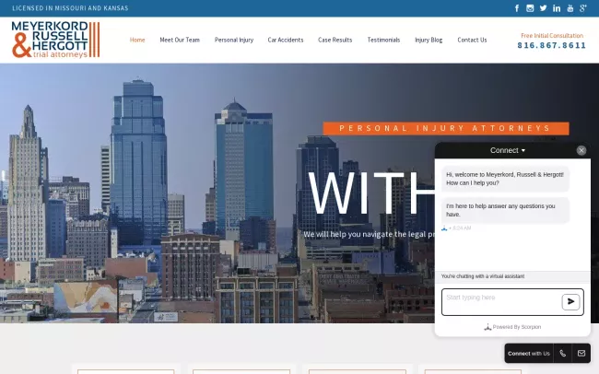Close the chat widget with X

coord(581,150)
